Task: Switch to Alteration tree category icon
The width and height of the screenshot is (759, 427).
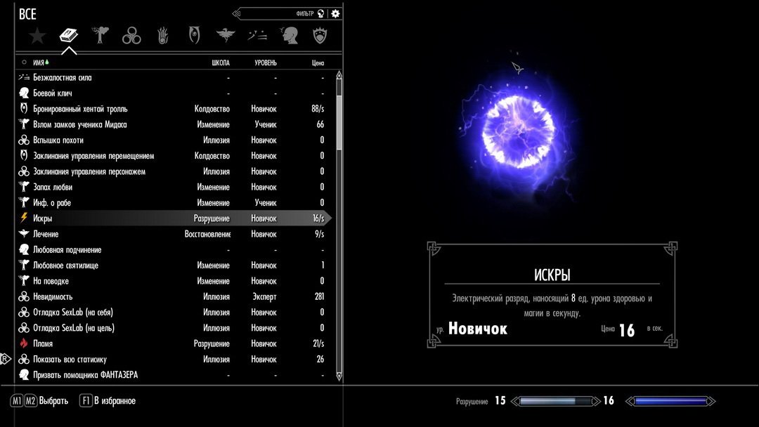Action: [x=100, y=35]
